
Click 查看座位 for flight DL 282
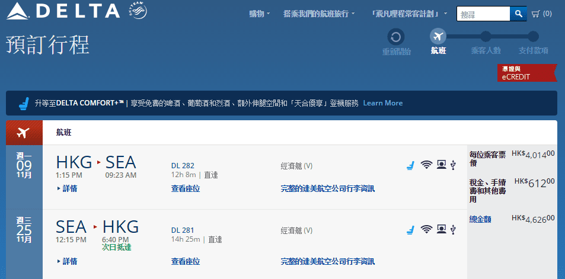[185, 188]
